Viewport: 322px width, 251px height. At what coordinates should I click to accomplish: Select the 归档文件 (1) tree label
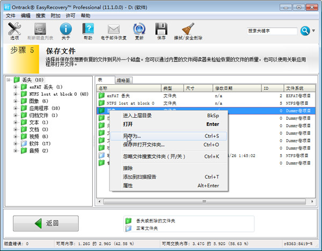pos(43,115)
